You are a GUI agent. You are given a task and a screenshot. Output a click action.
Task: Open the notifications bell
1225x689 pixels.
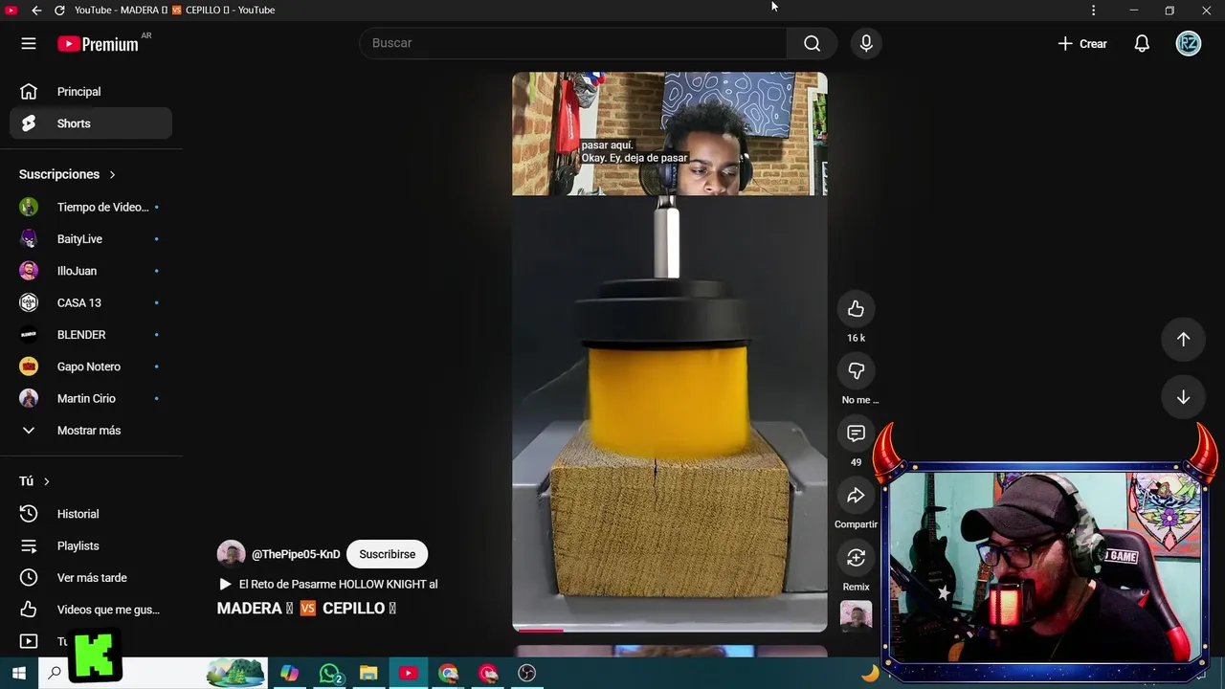click(x=1142, y=43)
